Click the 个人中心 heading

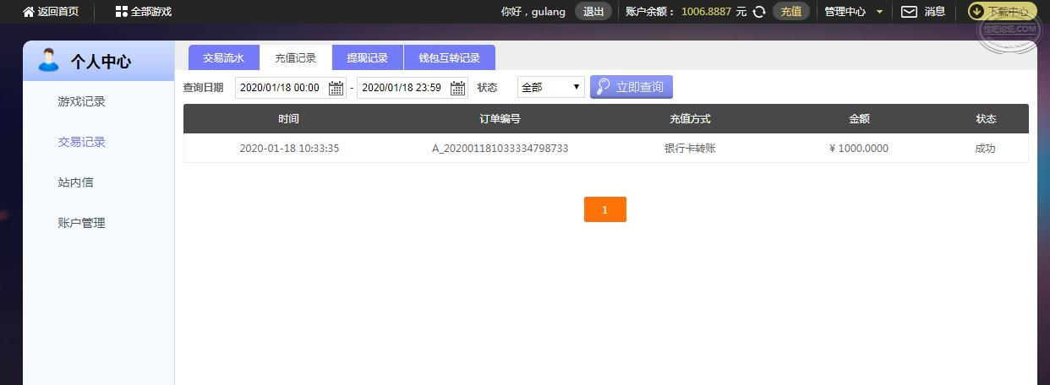click(101, 62)
